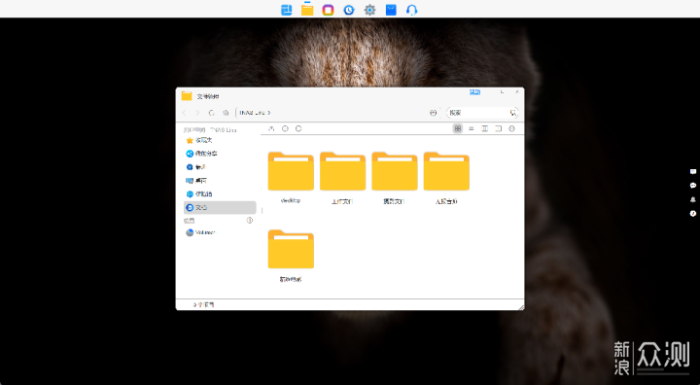Open the blue shopping bag App Center icon
This screenshot has height=385, width=700.
point(391,10)
